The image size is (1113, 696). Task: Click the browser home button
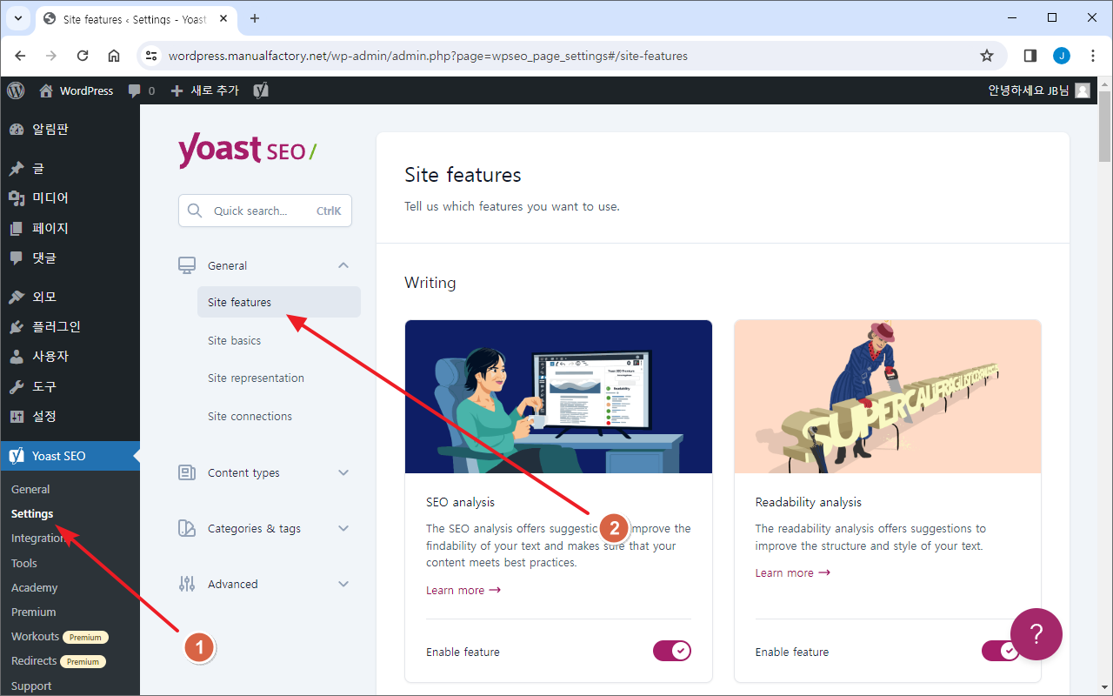(114, 56)
